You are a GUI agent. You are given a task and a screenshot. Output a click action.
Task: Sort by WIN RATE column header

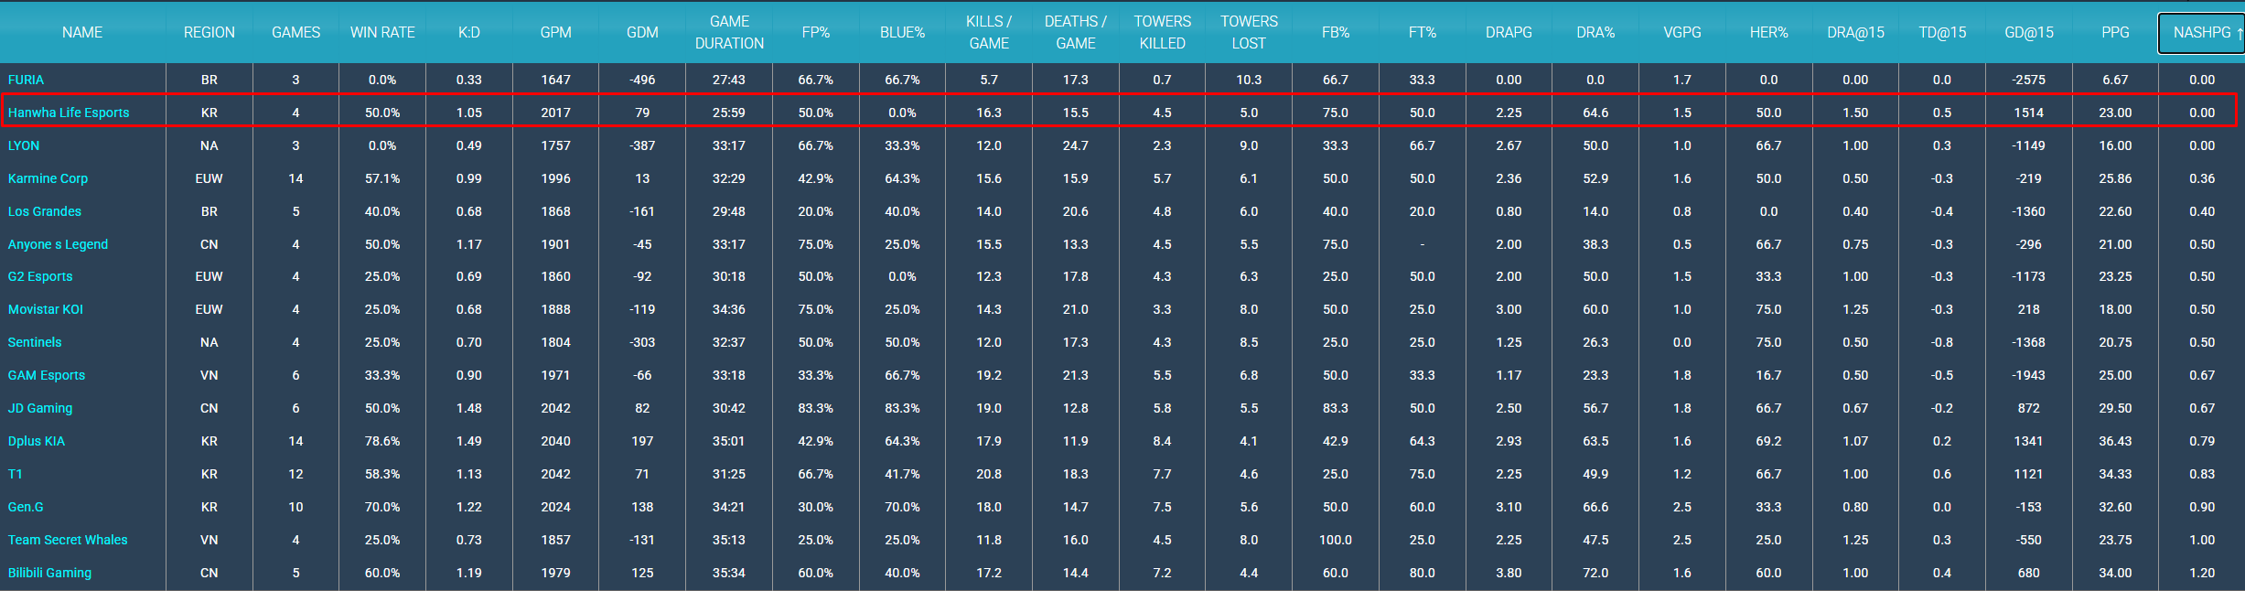382,33
